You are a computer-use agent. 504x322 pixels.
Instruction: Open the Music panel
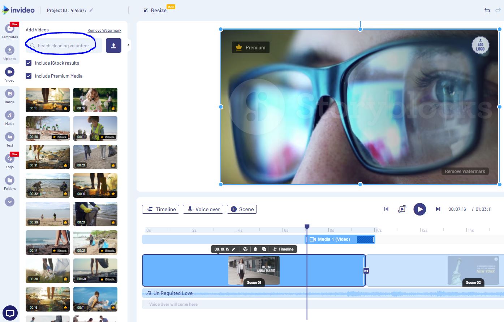pyautogui.click(x=10, y=118)
